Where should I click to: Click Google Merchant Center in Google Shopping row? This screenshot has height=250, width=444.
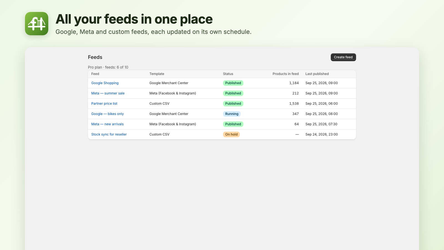point(169,83)
